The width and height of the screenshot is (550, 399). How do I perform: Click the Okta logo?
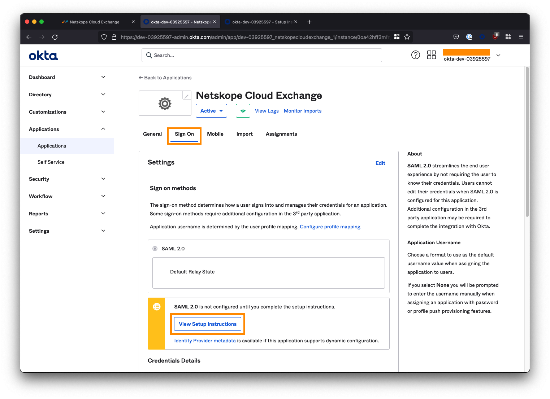point(43,56)
